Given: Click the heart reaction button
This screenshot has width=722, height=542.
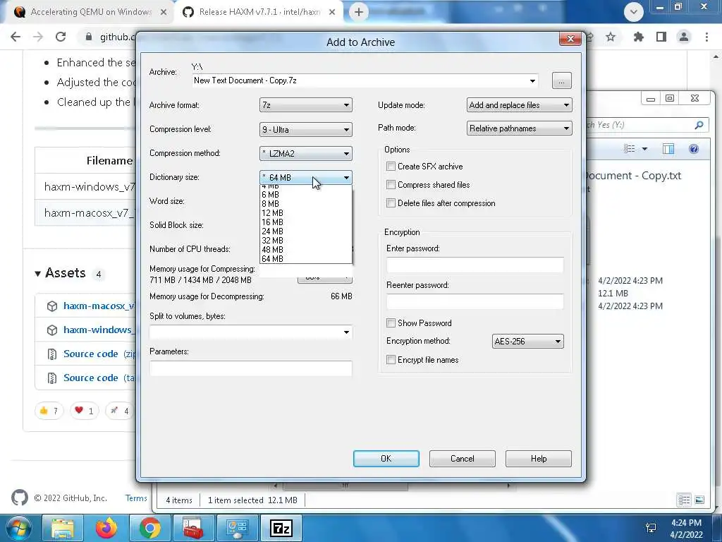Looking at the screenshot, I should click(x=85, y=411).
